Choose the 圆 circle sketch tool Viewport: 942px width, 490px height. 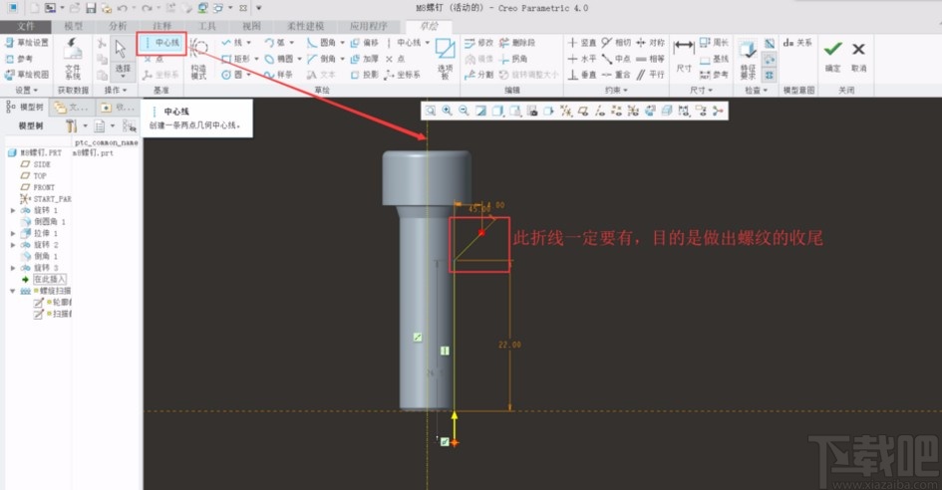233,75
